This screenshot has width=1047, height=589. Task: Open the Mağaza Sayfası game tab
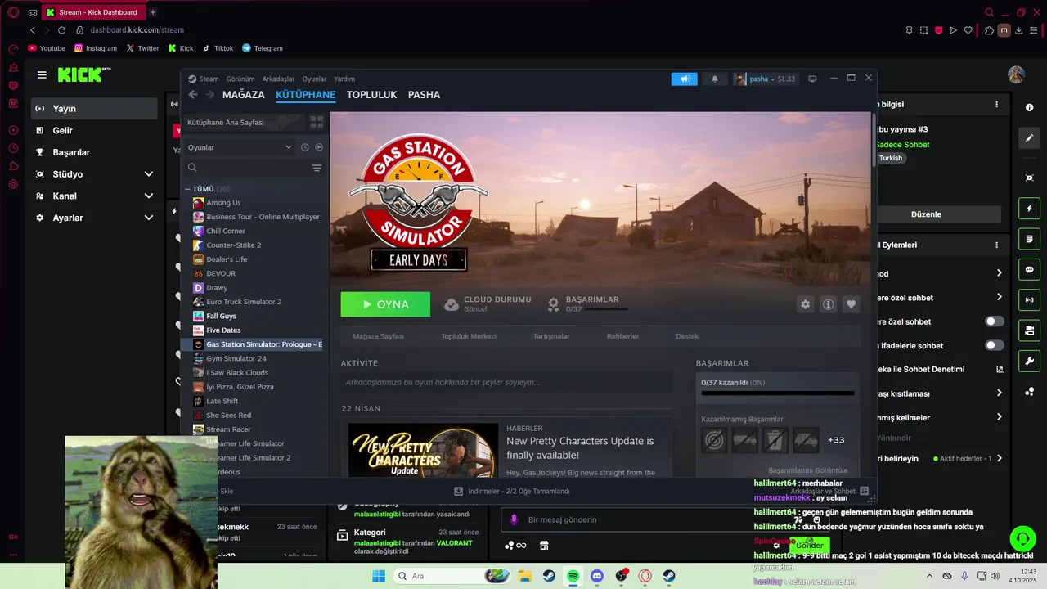378,336
